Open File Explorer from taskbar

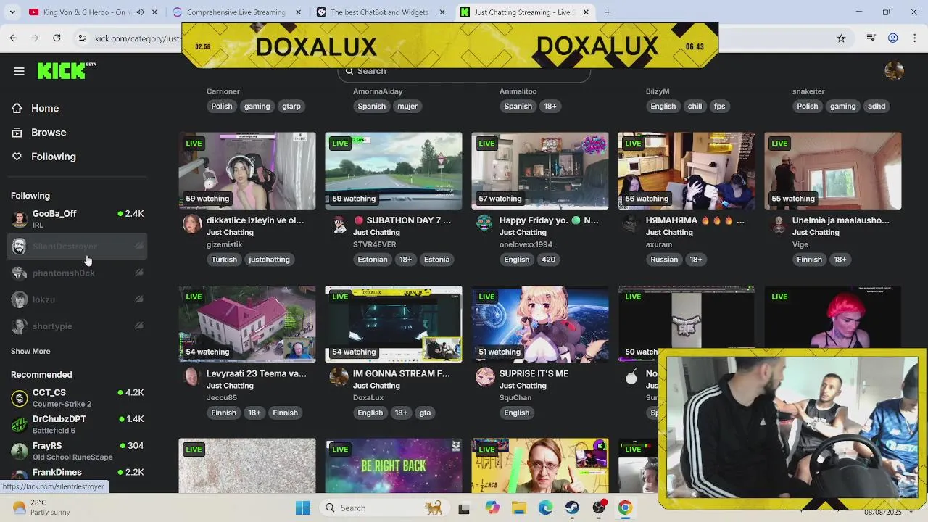coord(519,507)
